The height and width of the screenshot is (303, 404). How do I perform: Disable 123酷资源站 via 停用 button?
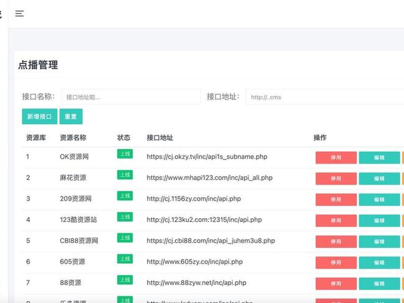336,221
